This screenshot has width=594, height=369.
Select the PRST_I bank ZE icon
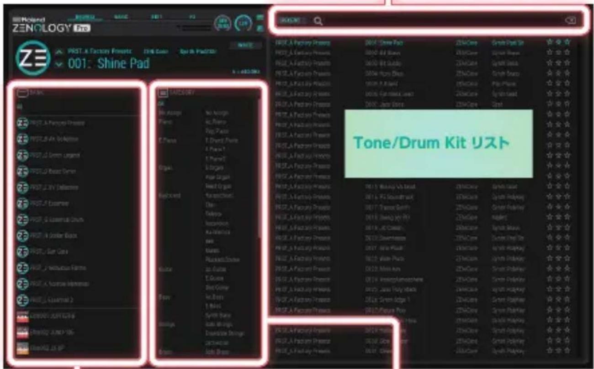22,251
